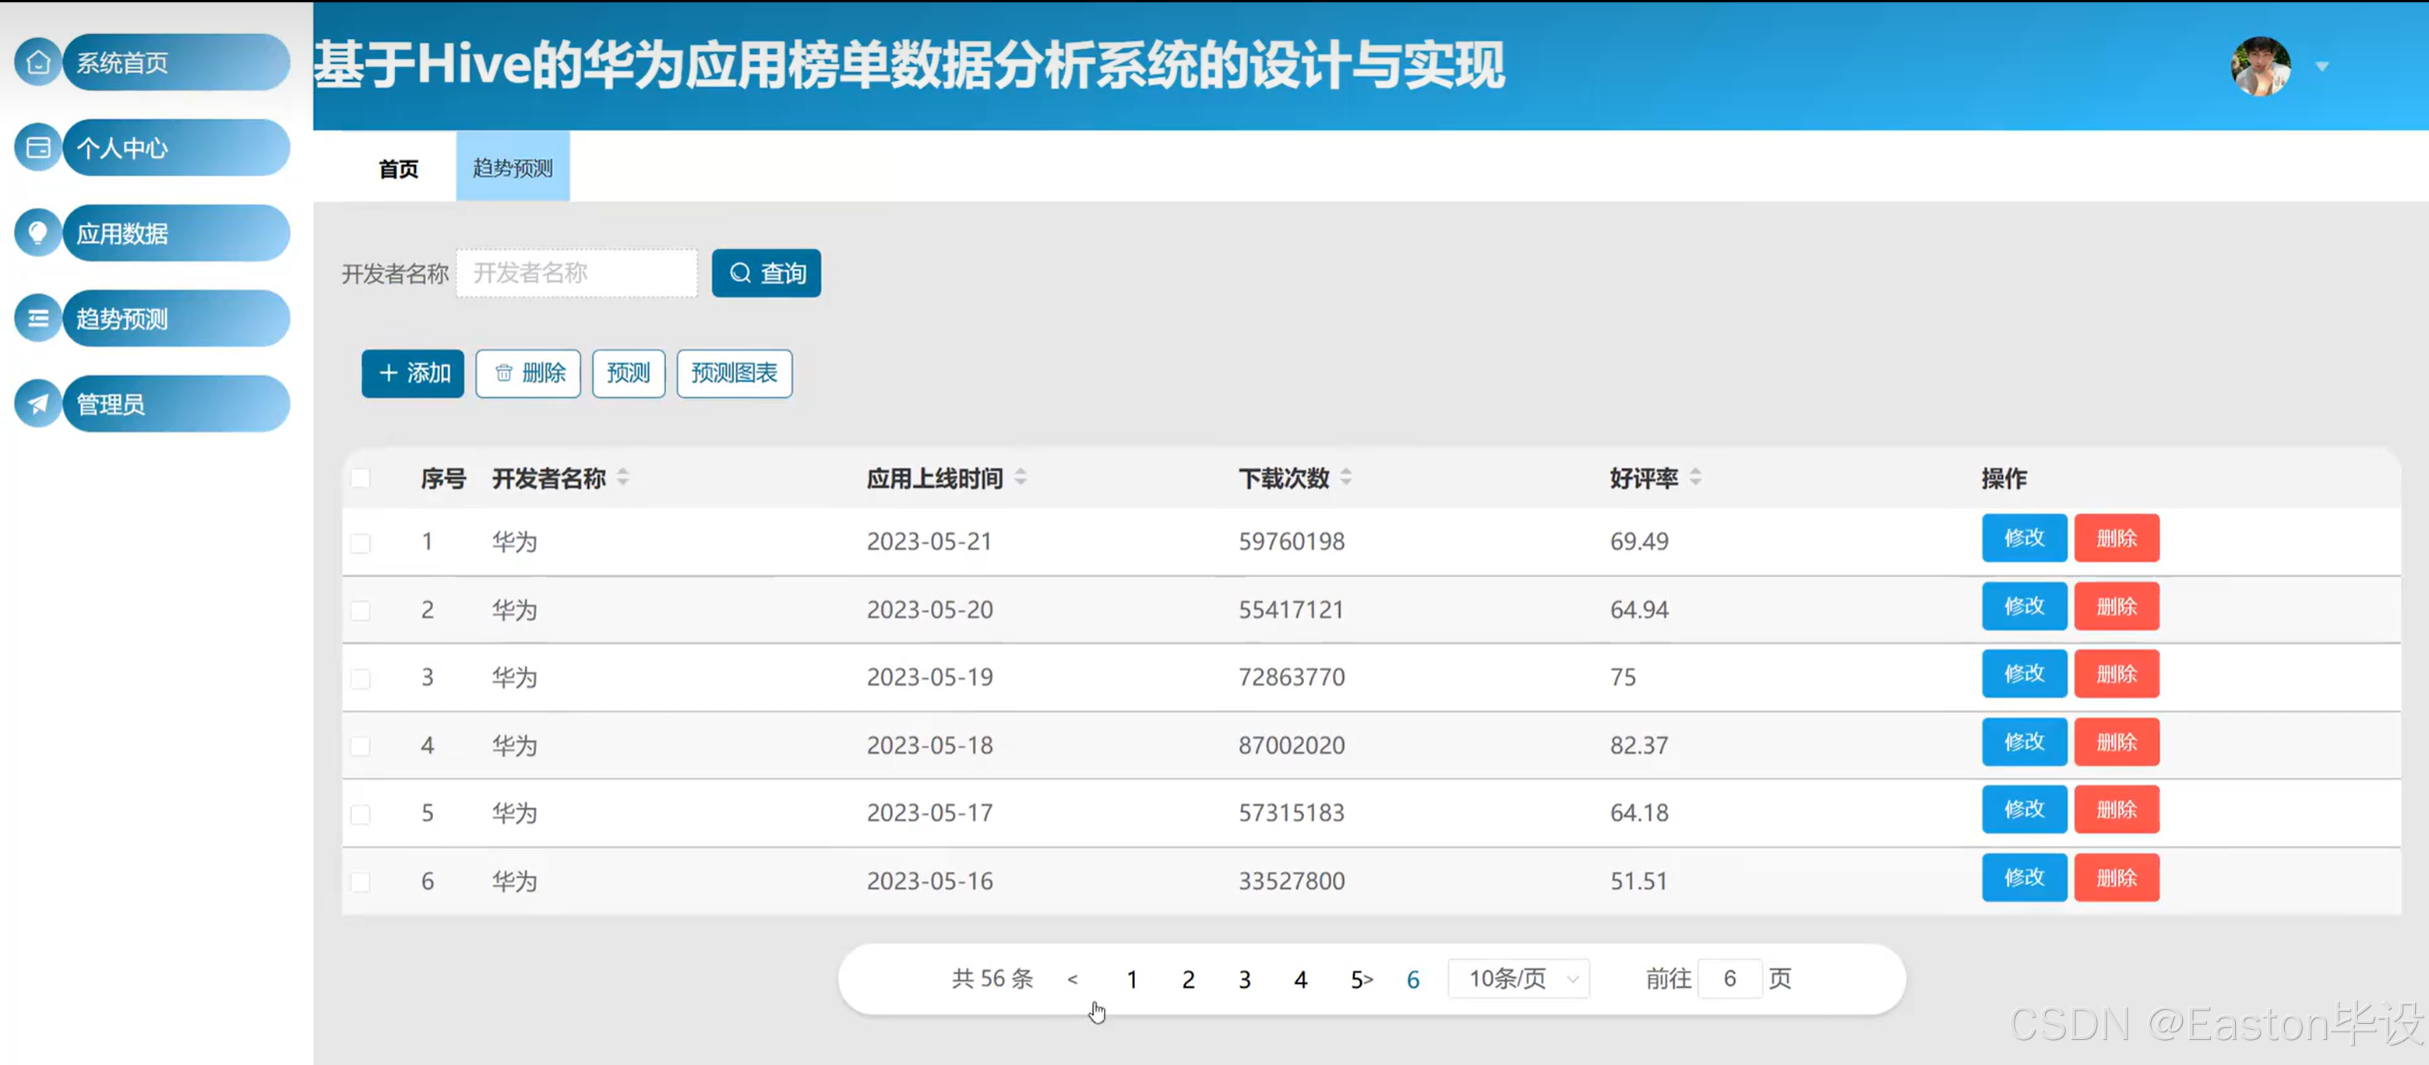Open 应用数据 in the sidebar
The height and width of the screenshot is (1065, 2429).
[x=176, y=233]
